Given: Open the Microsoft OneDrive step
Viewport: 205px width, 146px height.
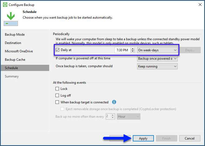Looking at the screenshot, I should 19,51.
